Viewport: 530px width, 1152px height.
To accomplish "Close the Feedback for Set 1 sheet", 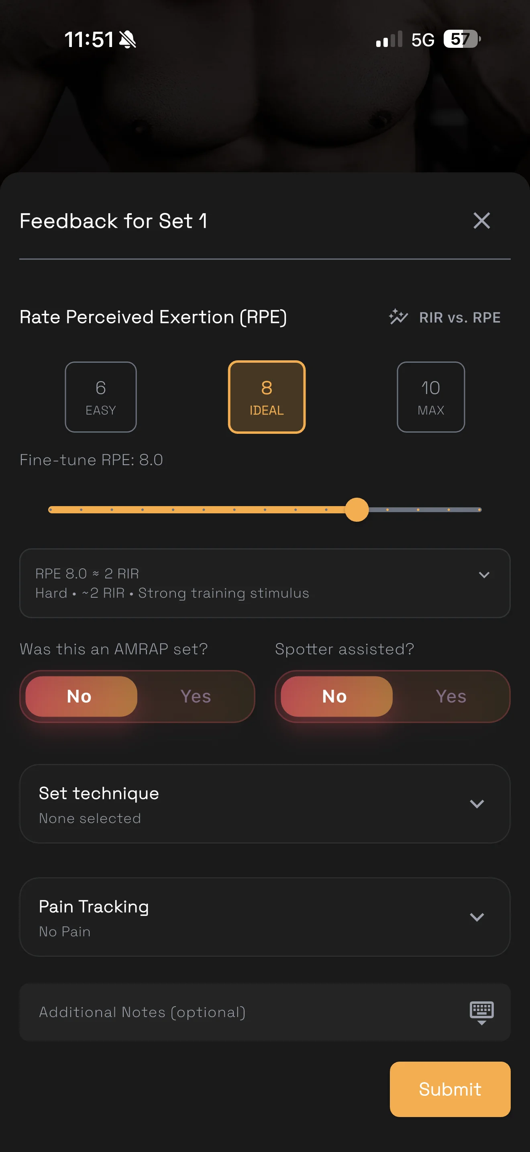I will click(x=481, y=221).
